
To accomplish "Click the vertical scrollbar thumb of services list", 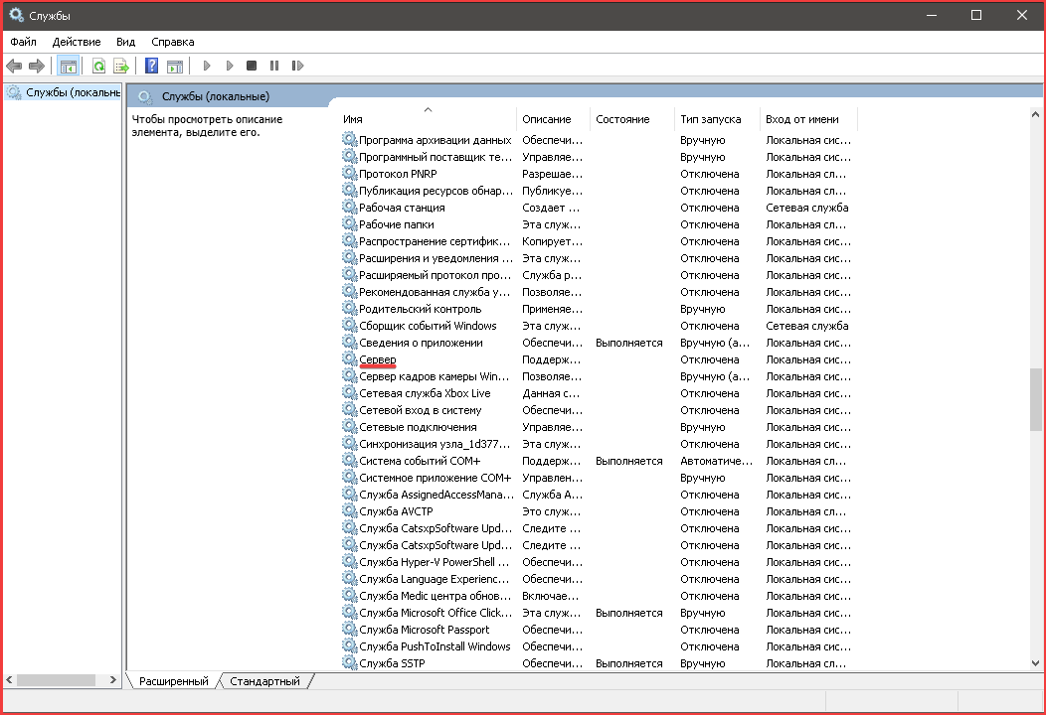I will click(1036, 399).
